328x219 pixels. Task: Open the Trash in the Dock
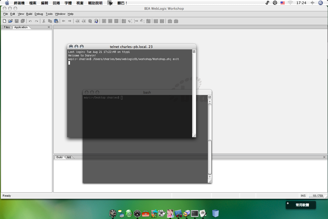(x=216, y=213)
